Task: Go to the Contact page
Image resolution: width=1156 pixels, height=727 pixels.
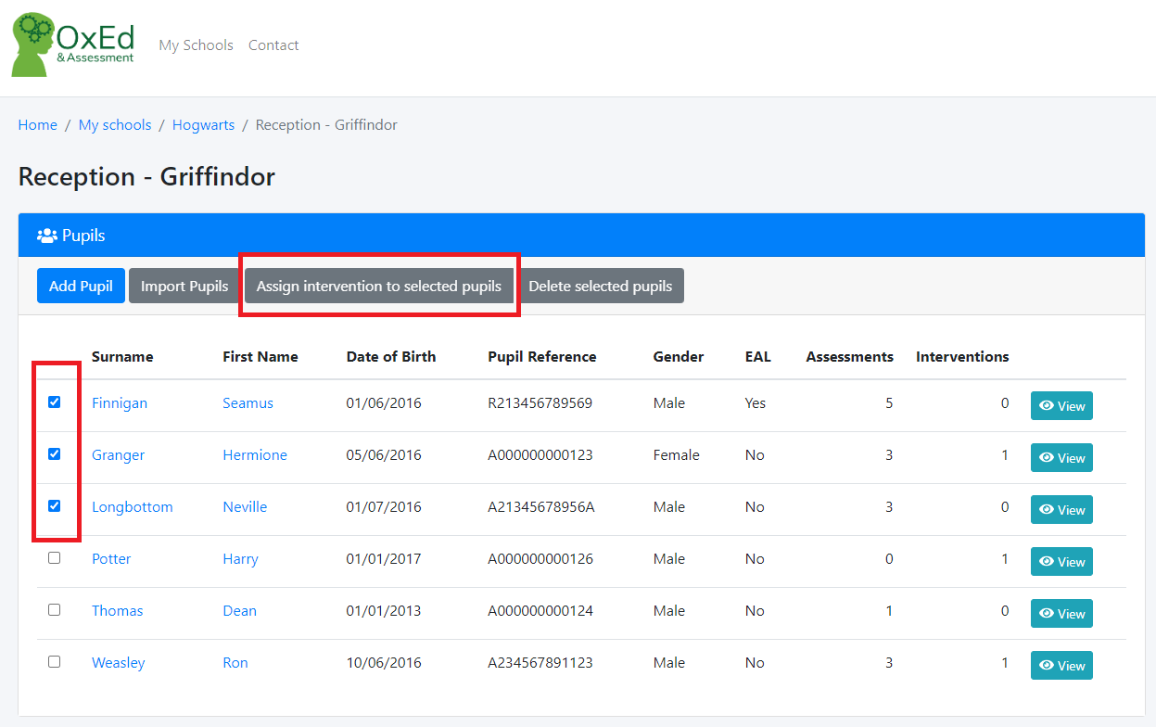Action: pyautogui.click(x=273, y=45)
